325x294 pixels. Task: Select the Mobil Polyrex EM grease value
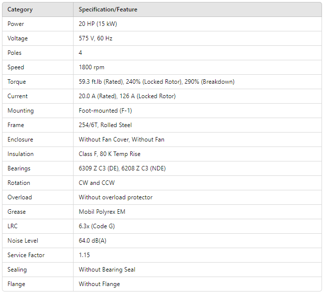[x=102, y=212]
